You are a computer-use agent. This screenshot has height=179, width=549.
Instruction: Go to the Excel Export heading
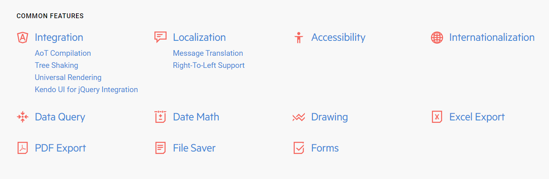477,117
